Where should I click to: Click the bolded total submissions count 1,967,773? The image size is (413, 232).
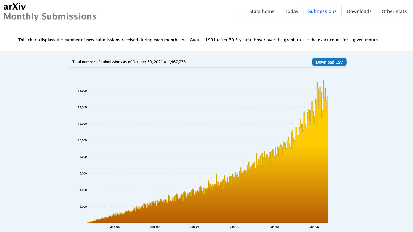(177, 62)
